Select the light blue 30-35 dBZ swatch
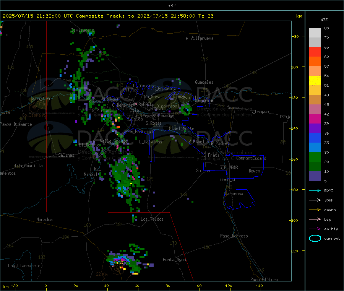Viewport: 344px width, 291px height. click(x=315, y=148)
